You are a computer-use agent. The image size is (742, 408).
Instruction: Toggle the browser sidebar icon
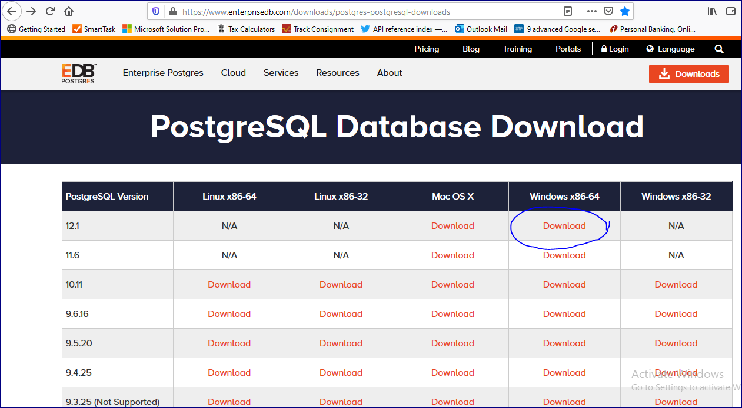(730, 11)
